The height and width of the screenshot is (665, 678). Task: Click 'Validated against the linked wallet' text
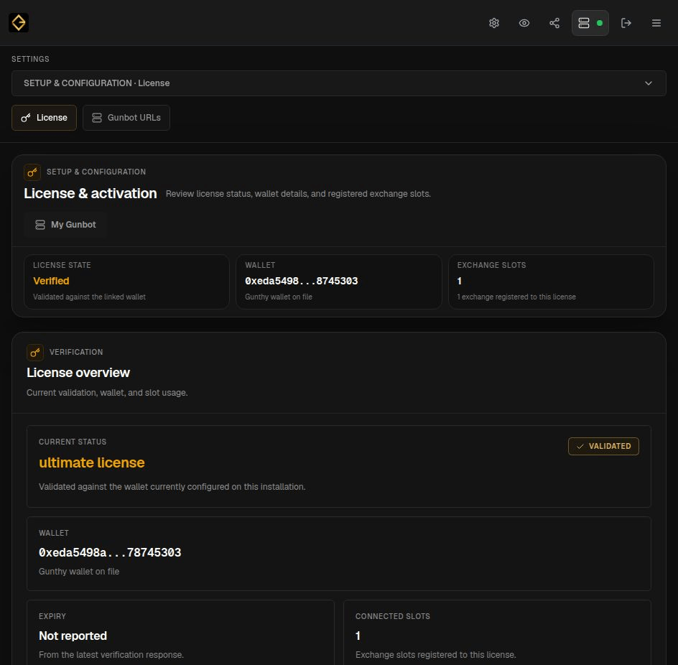[89, 297]
